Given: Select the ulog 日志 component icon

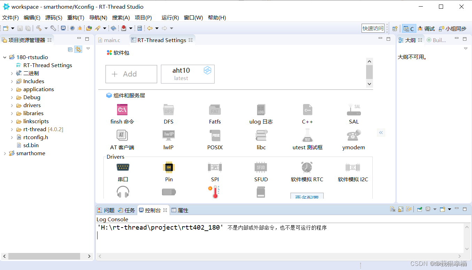Looking at the screenshot, I should 261,110.
